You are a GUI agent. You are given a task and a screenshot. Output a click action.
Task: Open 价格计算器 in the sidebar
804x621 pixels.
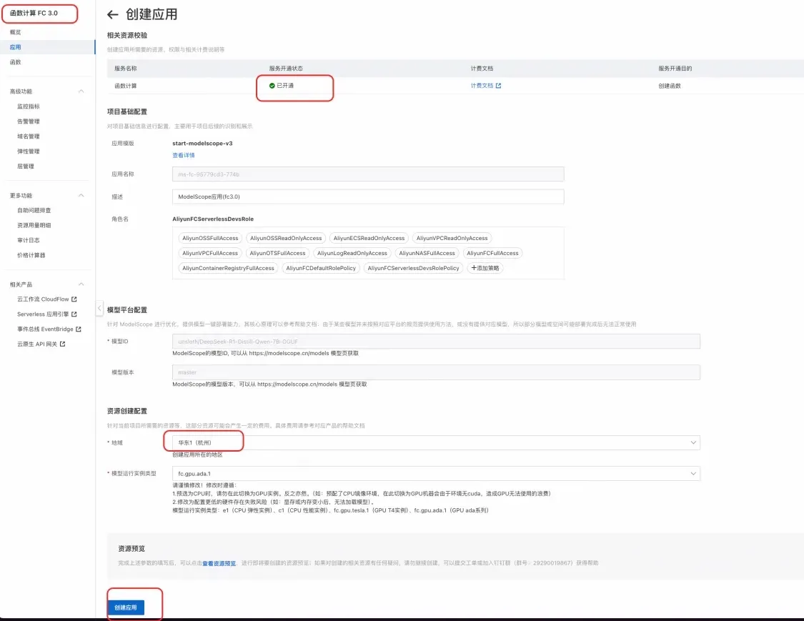point(31,255)
